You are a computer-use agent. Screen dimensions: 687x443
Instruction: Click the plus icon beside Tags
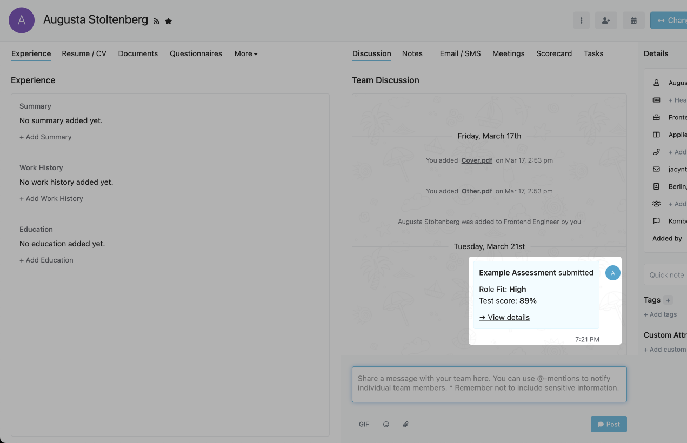click(668, 300)
